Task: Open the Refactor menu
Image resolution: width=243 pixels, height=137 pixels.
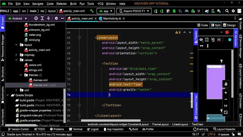Action: (x=62, y=4)
